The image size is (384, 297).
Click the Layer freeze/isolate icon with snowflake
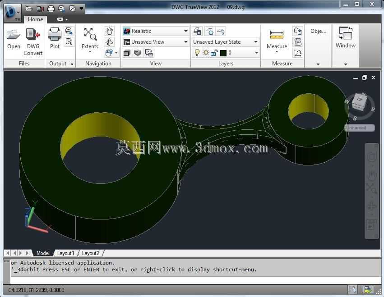point(209,31)
